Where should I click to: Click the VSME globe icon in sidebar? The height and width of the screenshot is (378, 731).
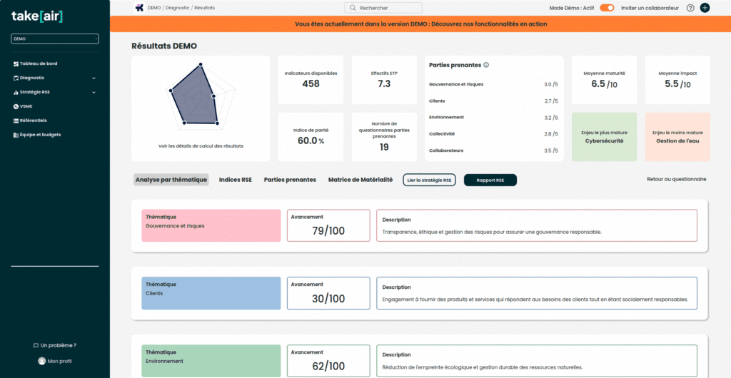point(16,106)
